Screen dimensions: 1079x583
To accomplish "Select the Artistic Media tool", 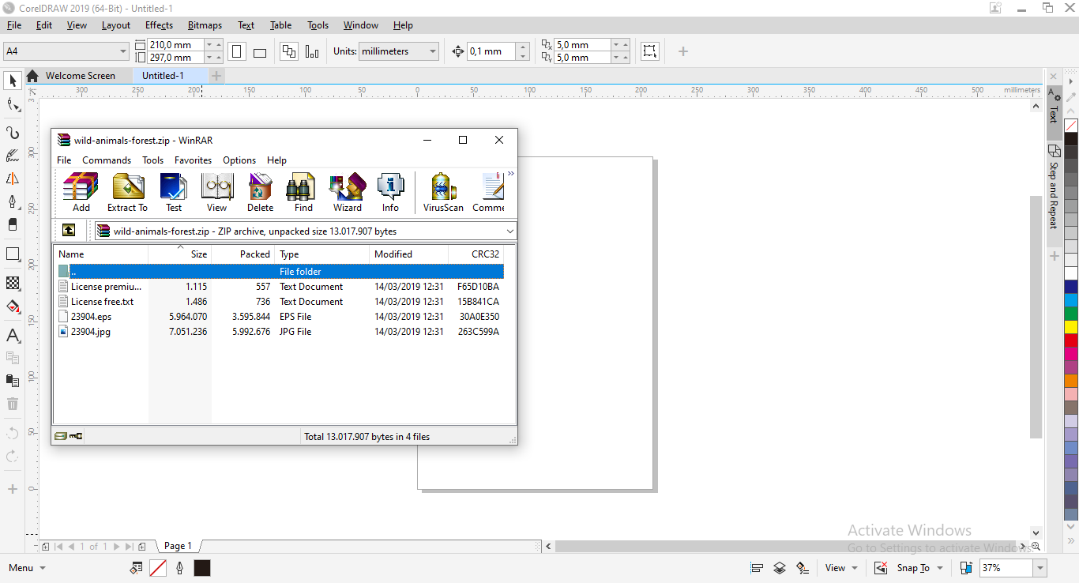I will pos(13,156).
